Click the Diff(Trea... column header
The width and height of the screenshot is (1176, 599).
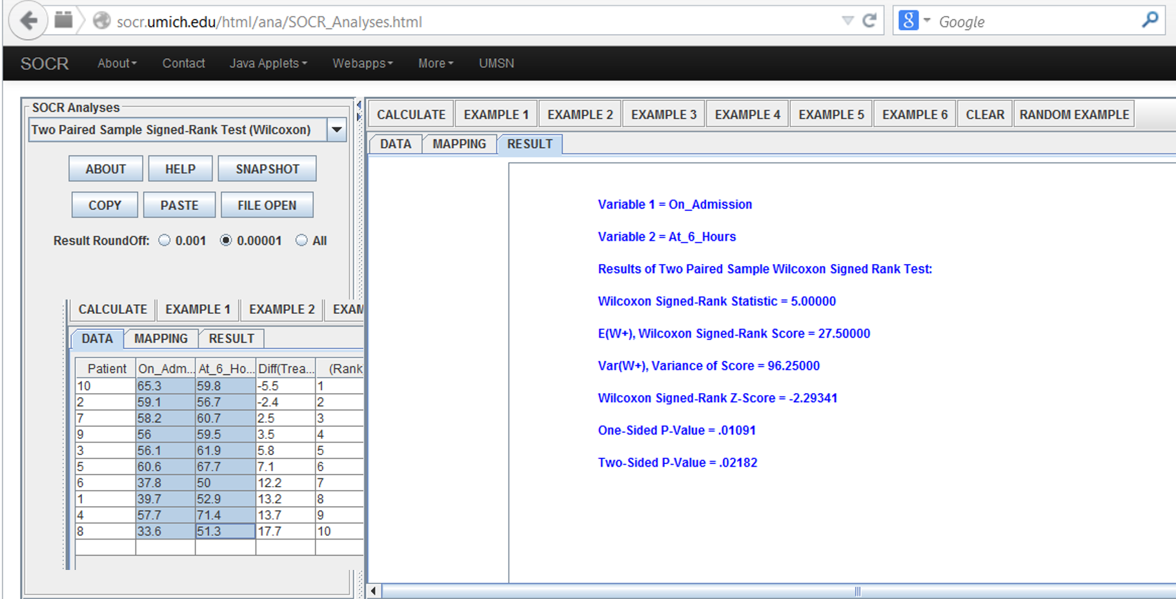(286, 369)
